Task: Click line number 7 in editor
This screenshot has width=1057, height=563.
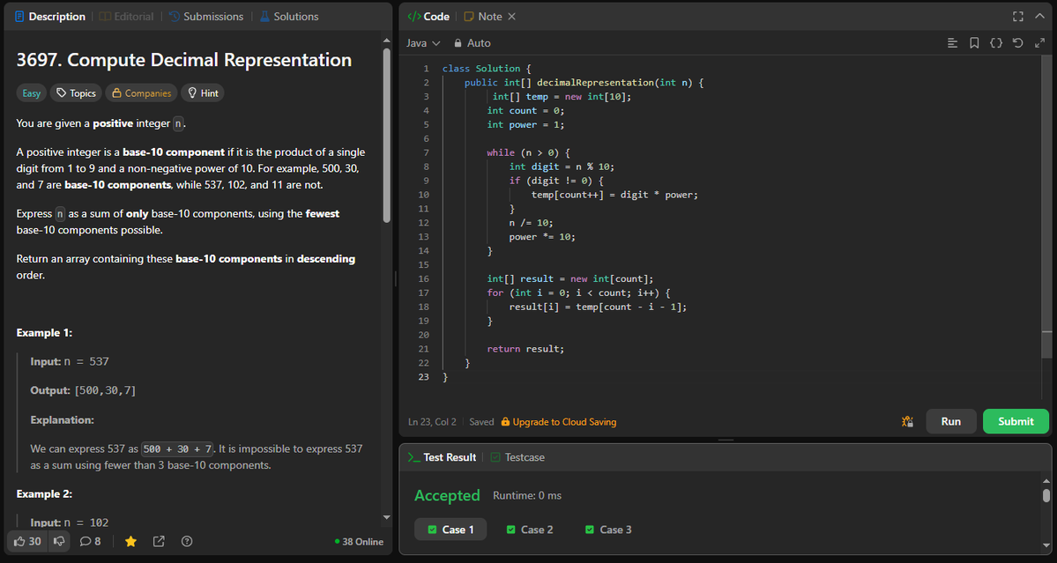Action: pyautogui.click(x=426, y=153)
